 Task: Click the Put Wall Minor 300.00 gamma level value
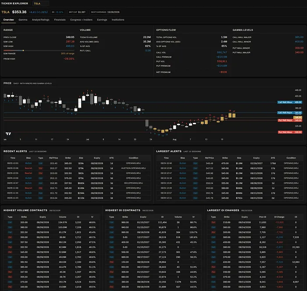point(299,48)
